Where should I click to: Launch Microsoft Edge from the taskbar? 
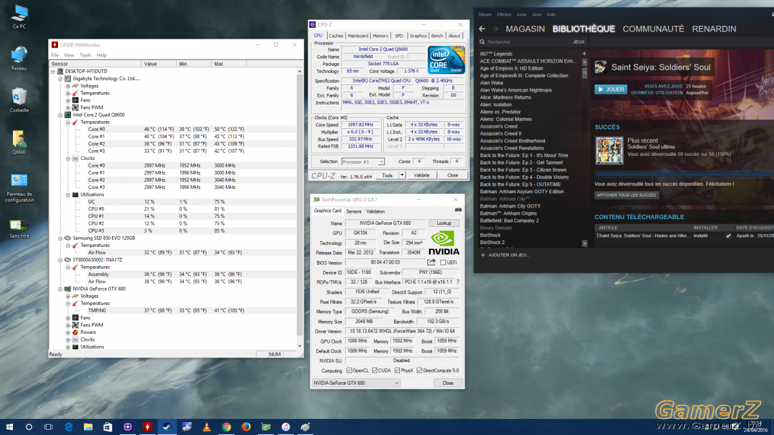[68, 427]
